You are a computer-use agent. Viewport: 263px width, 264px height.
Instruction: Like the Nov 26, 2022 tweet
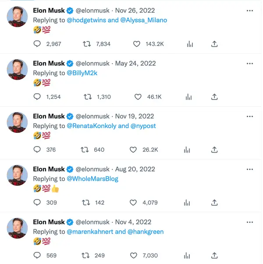tap(136, 44)
